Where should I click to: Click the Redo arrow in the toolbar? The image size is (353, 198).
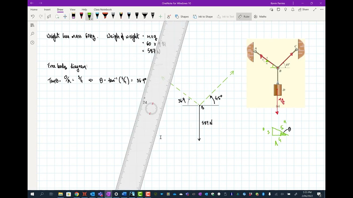(x=41, y=16)
